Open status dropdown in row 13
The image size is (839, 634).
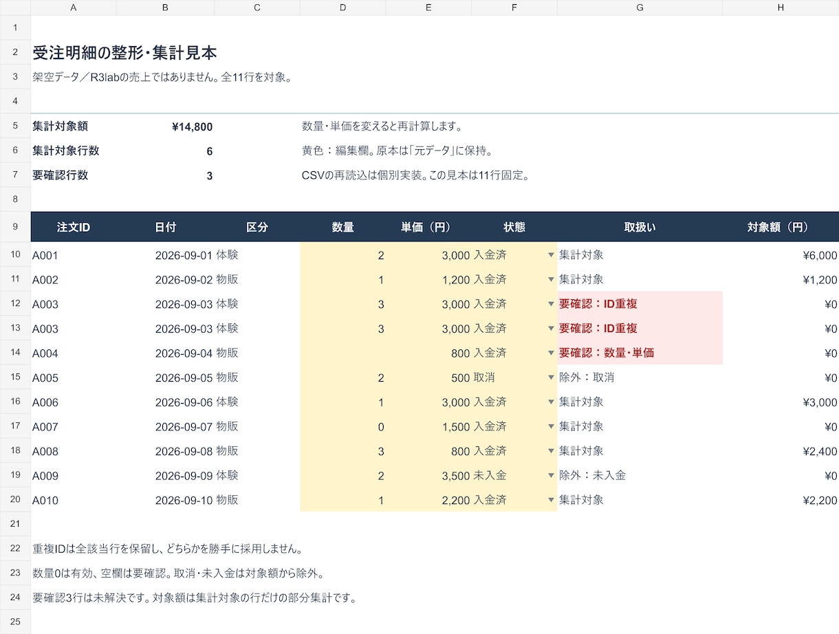551,329
